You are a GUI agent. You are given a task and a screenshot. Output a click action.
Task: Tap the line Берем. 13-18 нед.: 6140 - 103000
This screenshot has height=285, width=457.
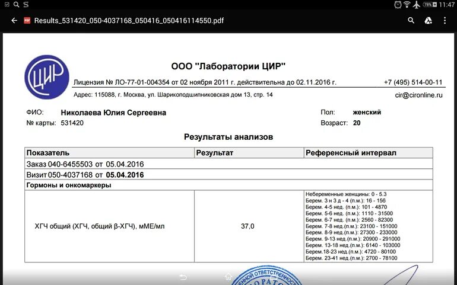353,245
